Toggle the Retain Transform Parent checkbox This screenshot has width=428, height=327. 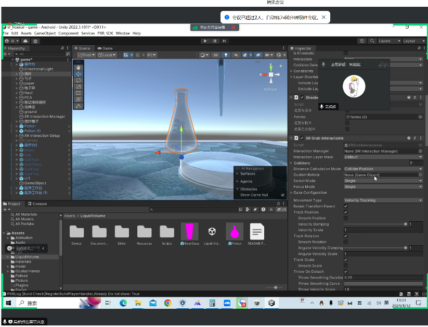pos(346,206)
